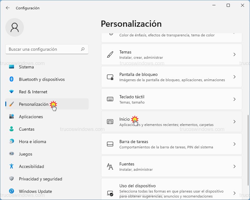Click the Fuentes typography icon
The height and width of the screenshot is (200, 250).
pos(110,166)
